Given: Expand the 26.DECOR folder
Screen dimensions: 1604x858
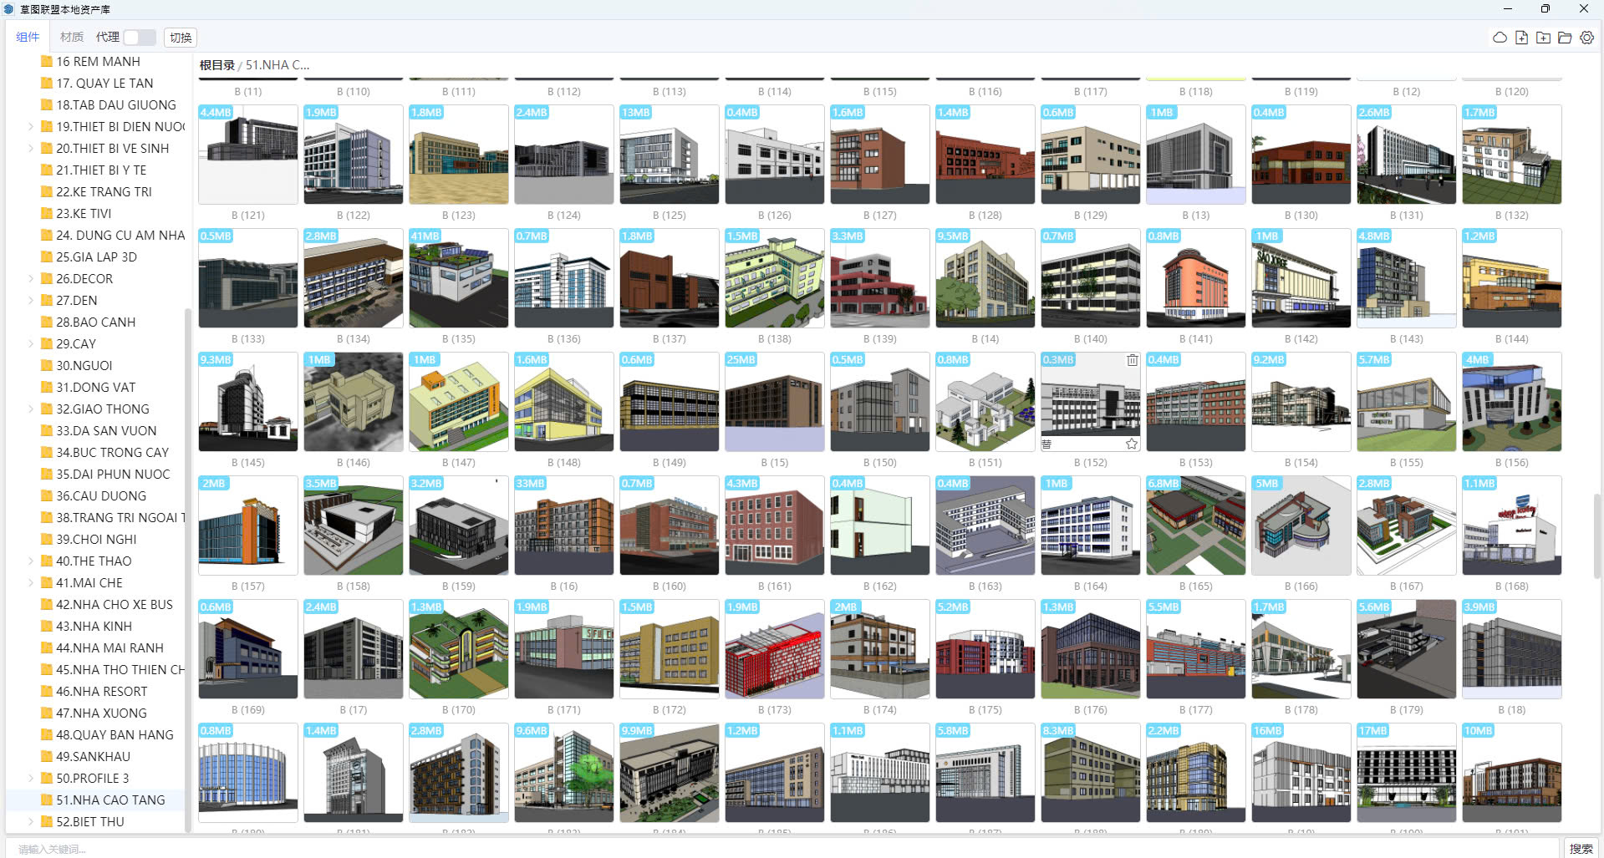Looking at the screenshot, I should coord(31,279).
